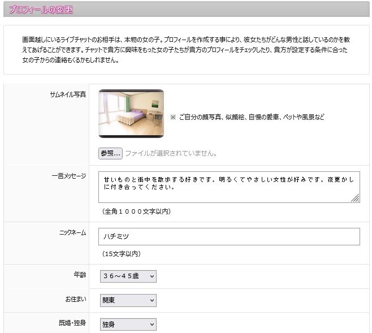Expand the お住まい dropdown showing 関東
The width and height of the screenshot is (372, 333).
127,300
